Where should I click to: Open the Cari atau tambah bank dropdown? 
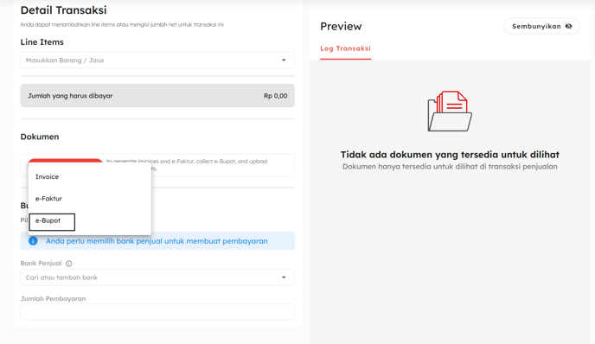[x=157, y=277]
